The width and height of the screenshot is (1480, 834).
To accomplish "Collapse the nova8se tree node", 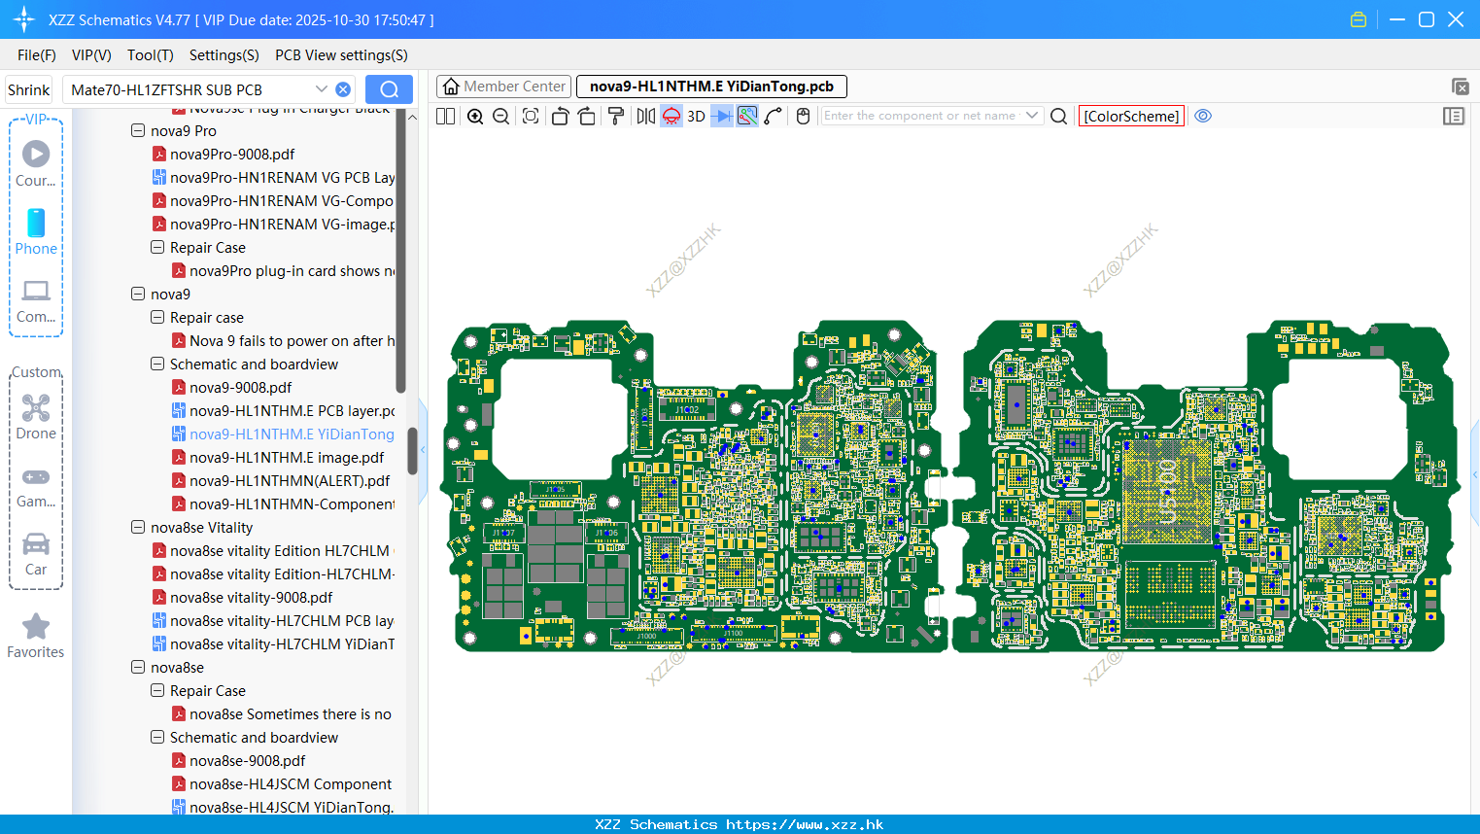I will [x=138, y=667].
